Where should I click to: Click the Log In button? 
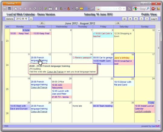[x=154, y=19]
